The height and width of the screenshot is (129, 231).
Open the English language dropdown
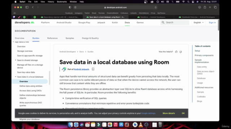tap(199, 23)
